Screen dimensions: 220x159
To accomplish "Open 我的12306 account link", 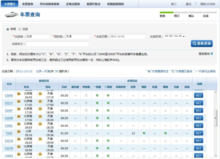I will (208, 4).
